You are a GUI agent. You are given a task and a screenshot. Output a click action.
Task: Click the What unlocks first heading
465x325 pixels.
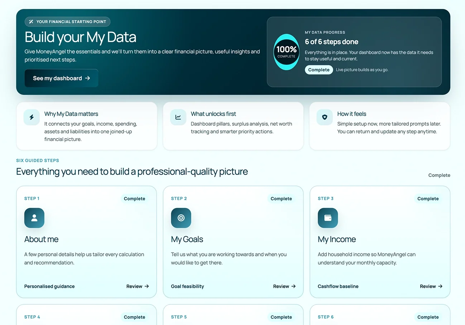(214, 114)
